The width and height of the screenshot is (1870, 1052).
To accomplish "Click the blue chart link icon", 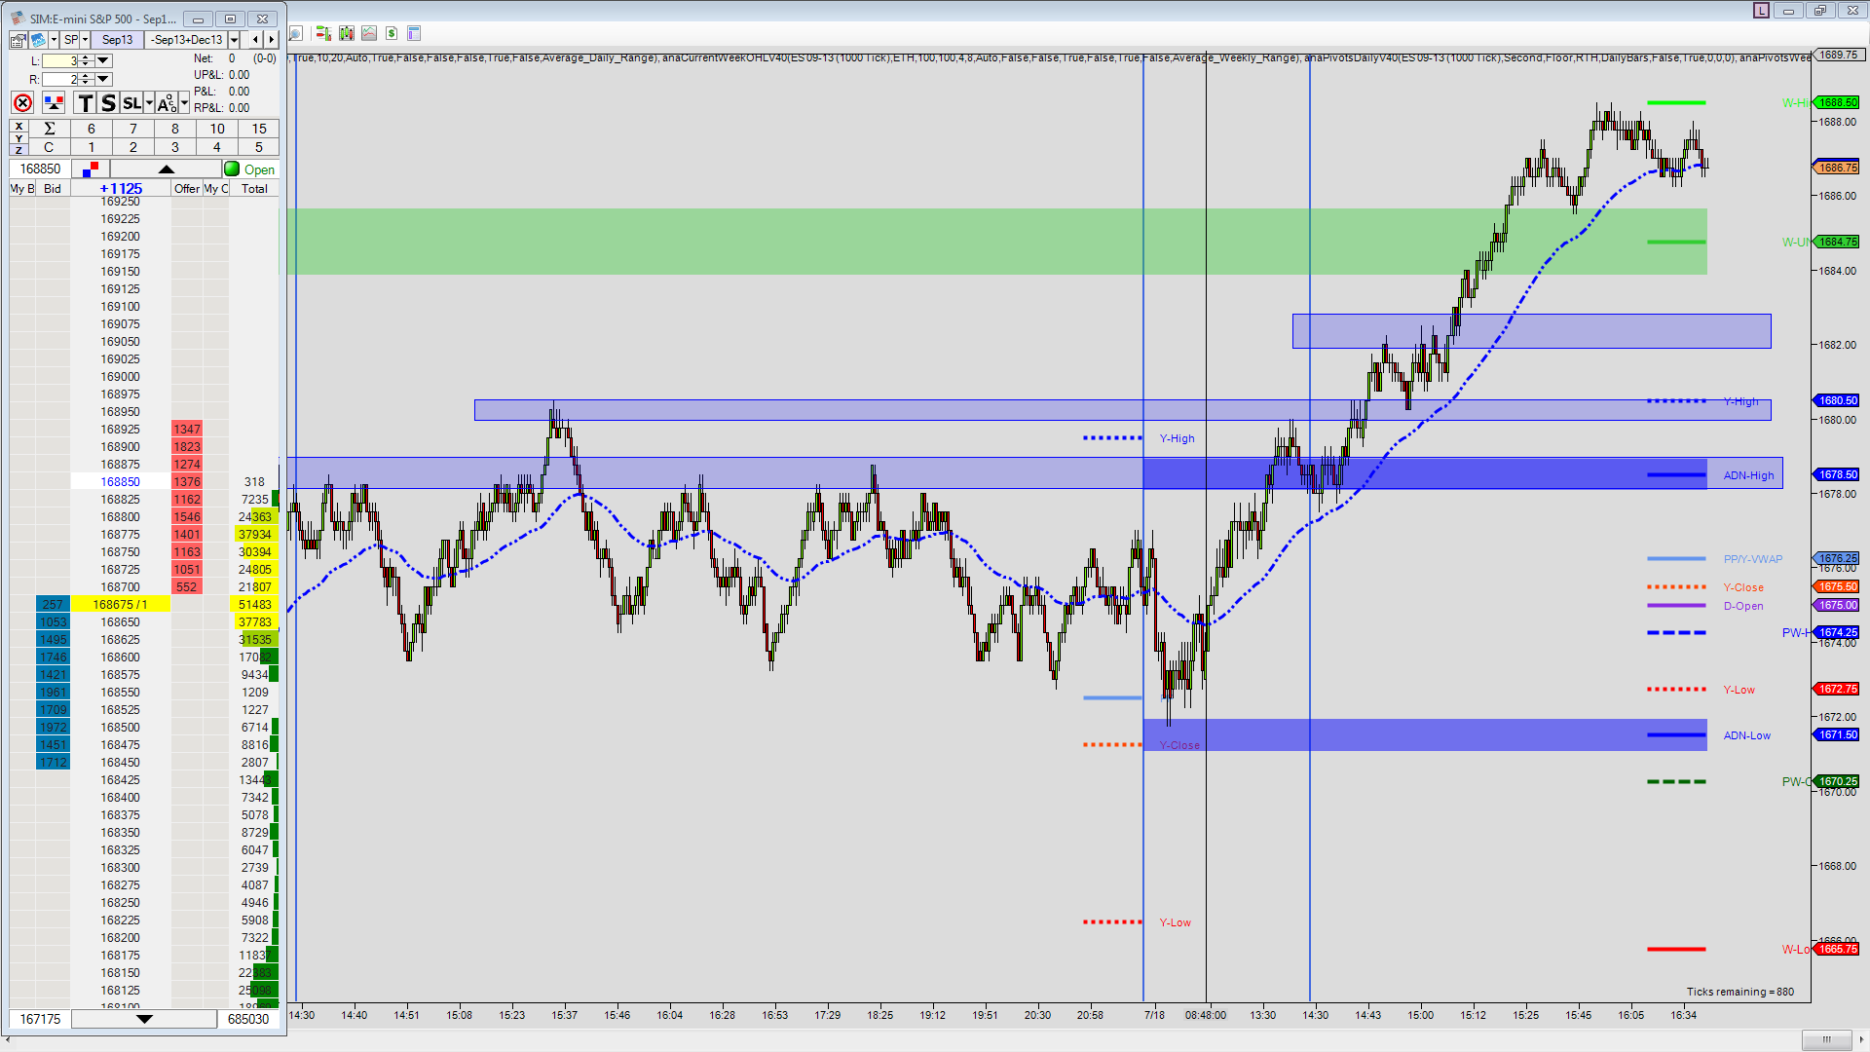I will pos(38,40).
